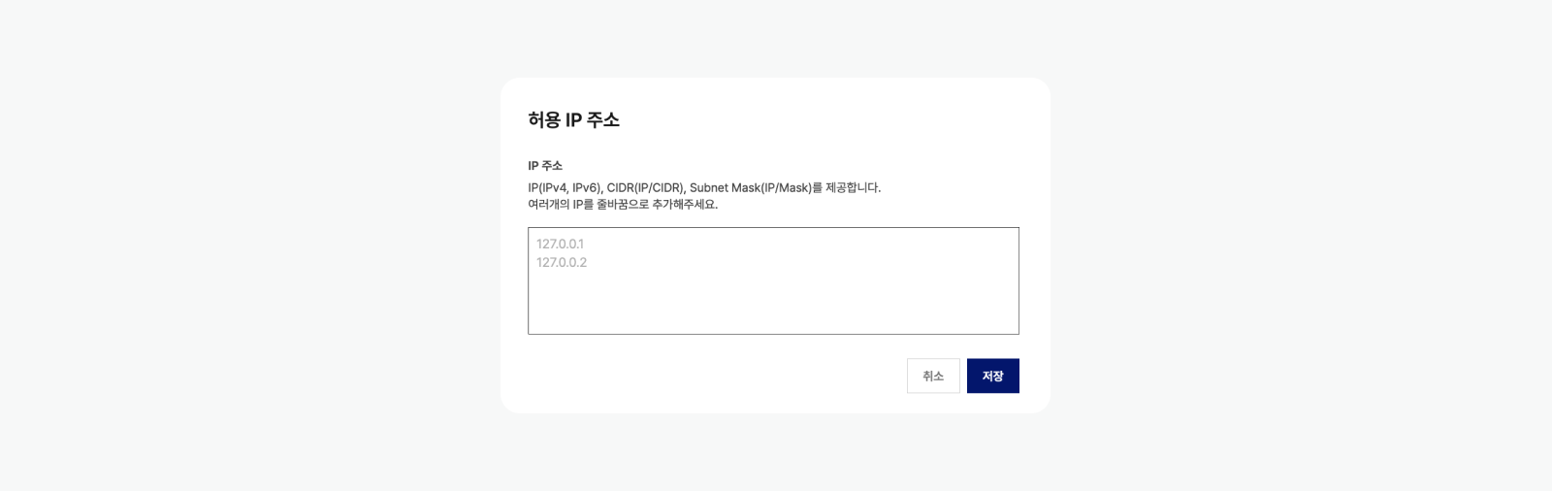Click the IPv4, IPv6, CIDR description line

click(703, 187)
